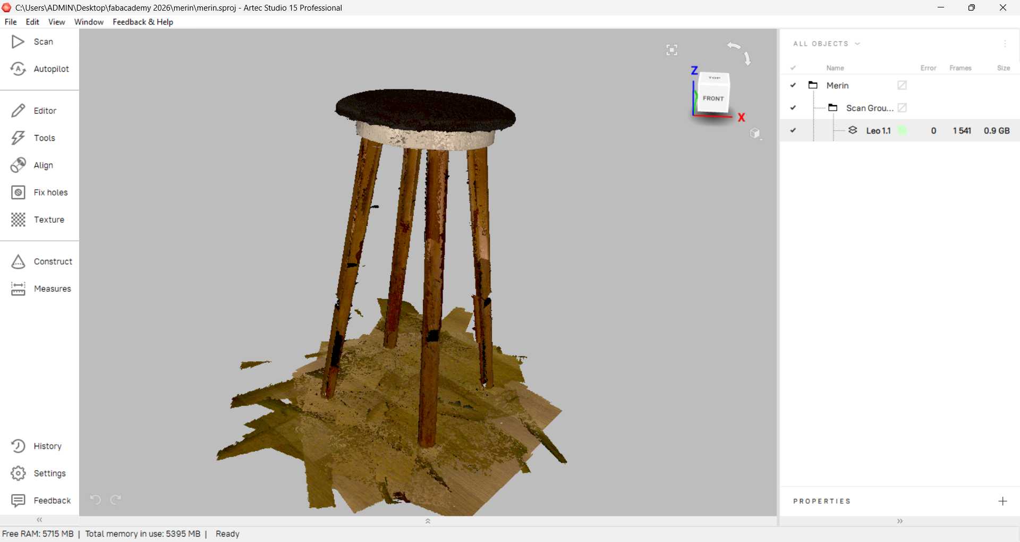1020x542 pixels.
Task: Click the Redo arrow in viewport
Action: tap(116, 499)
